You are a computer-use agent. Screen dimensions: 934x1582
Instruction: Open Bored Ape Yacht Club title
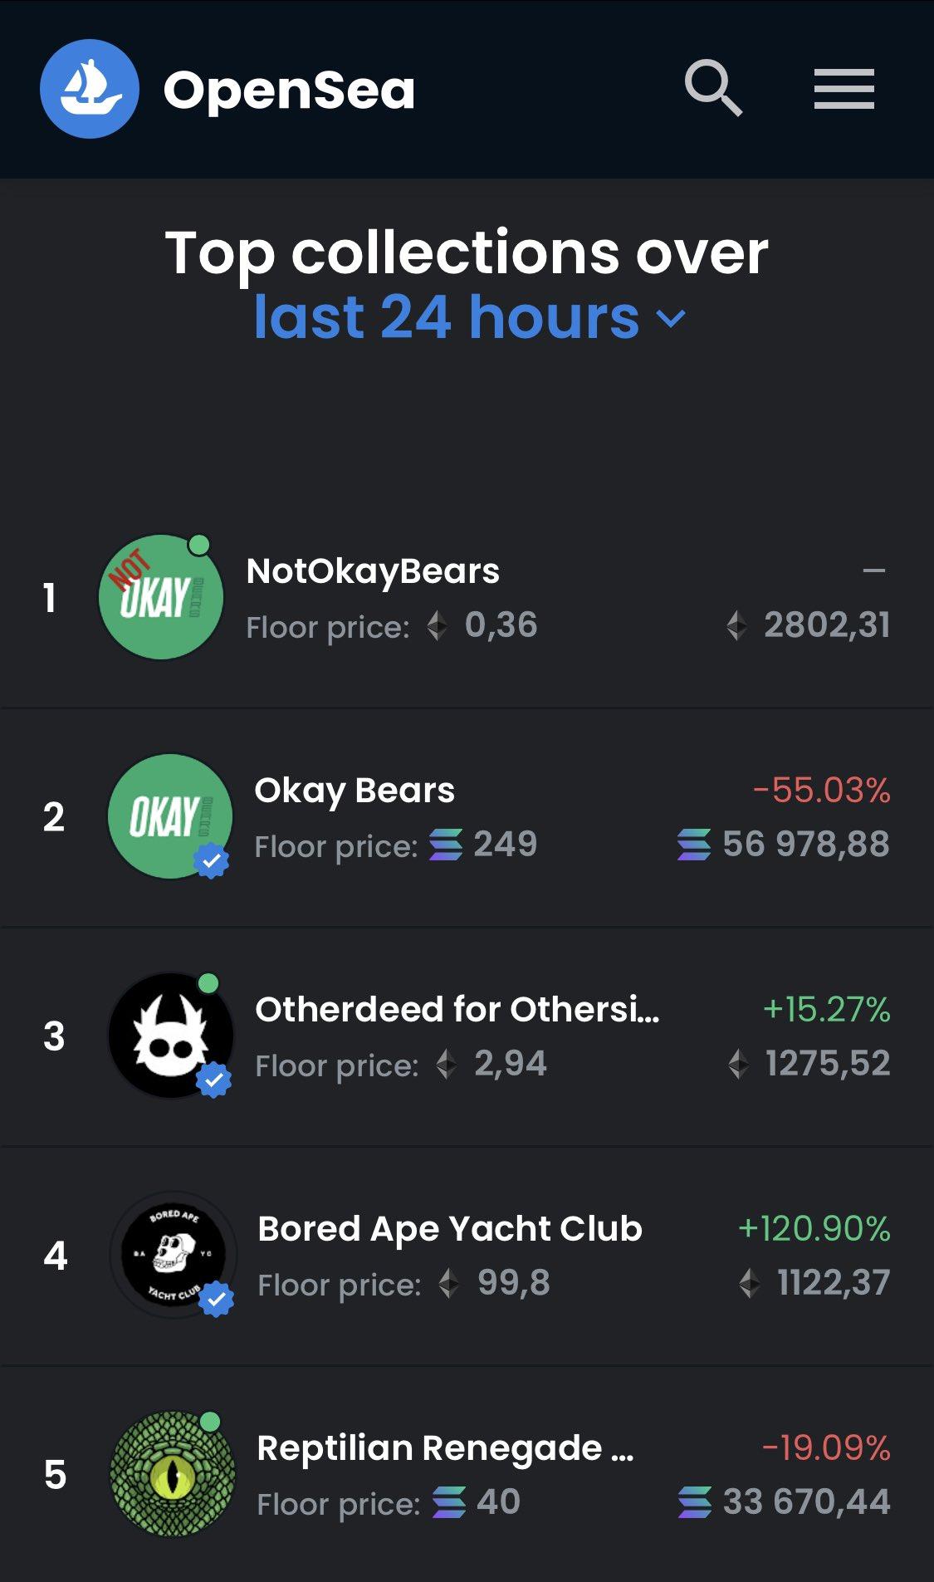pos(450,1229)
